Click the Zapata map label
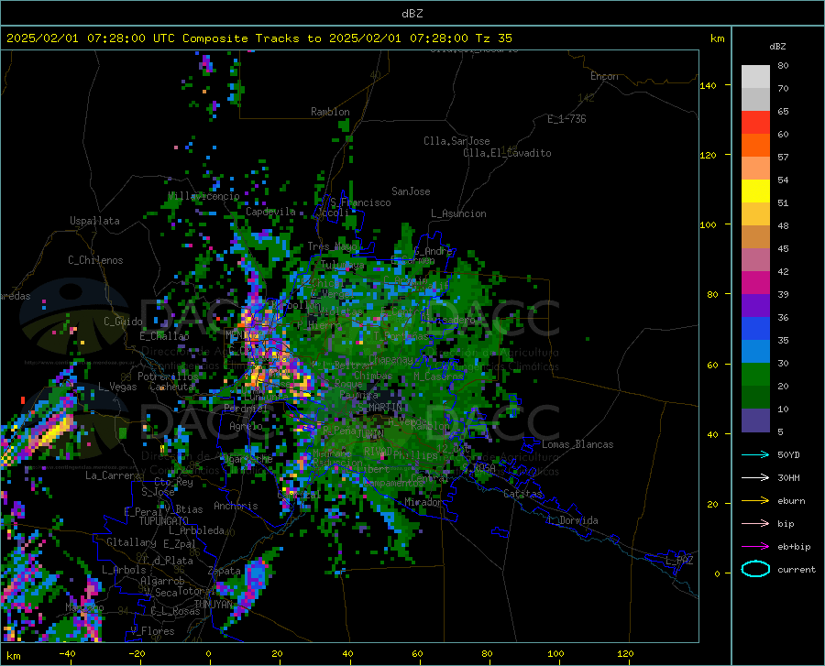This screenshot has height=666, width=825. [x=225, y=571]
